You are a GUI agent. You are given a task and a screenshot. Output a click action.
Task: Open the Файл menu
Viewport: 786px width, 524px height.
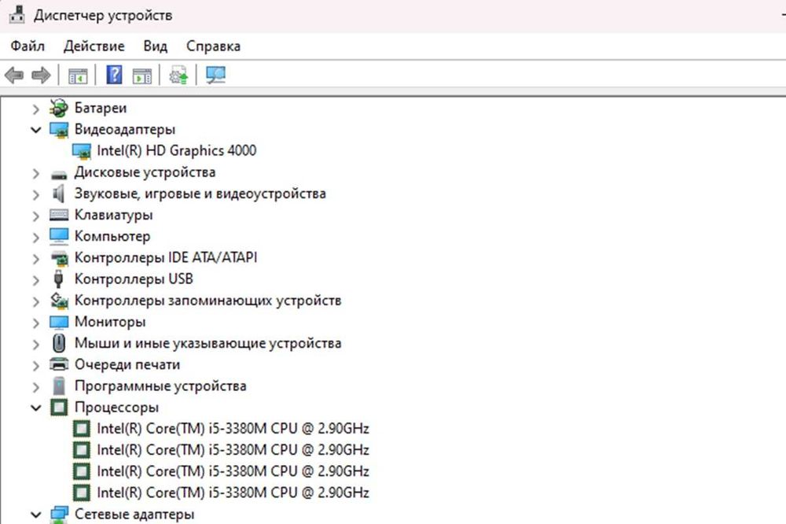(x=28, y=46)
